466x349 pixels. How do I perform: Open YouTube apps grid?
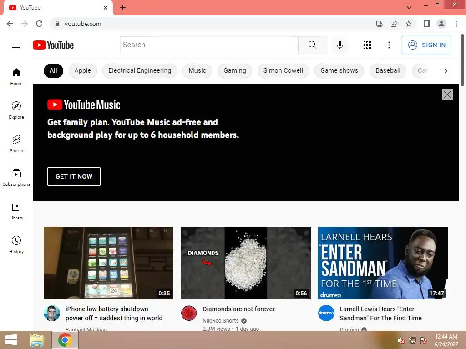tap(367, 45)
